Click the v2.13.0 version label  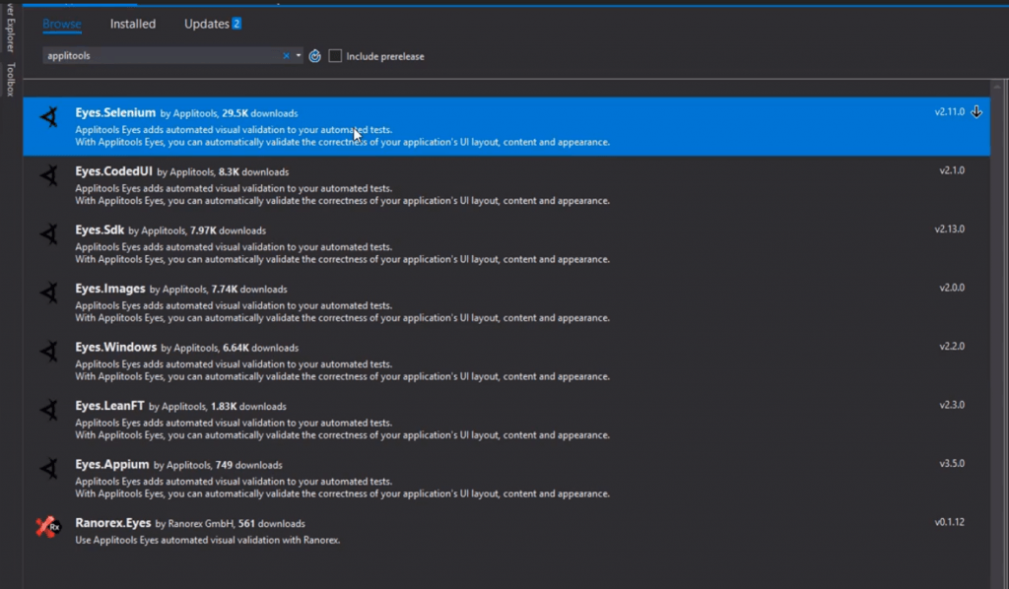click(x=949, y=229)
